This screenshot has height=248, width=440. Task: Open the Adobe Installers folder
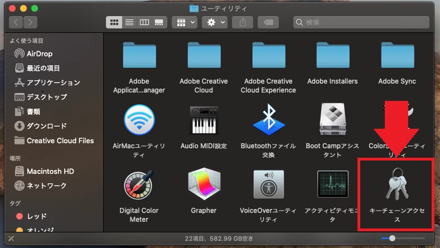coord(333,55)
